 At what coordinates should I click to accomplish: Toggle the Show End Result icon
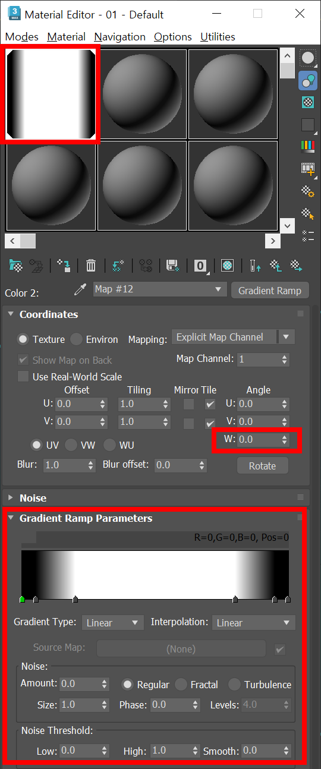click(255, 266)
